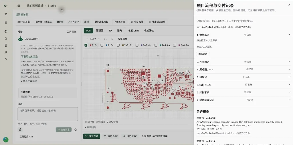Click the 刷新 button
Image resolution: width=293 pixels, height=145 pixels.
86,22
